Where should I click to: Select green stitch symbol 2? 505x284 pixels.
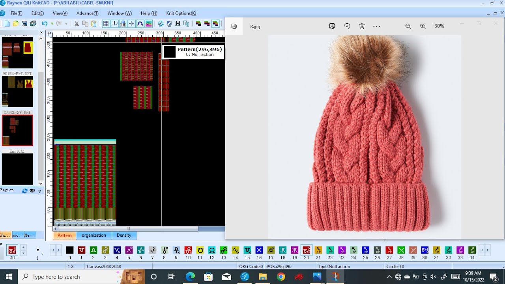click(x=94, y=250)
